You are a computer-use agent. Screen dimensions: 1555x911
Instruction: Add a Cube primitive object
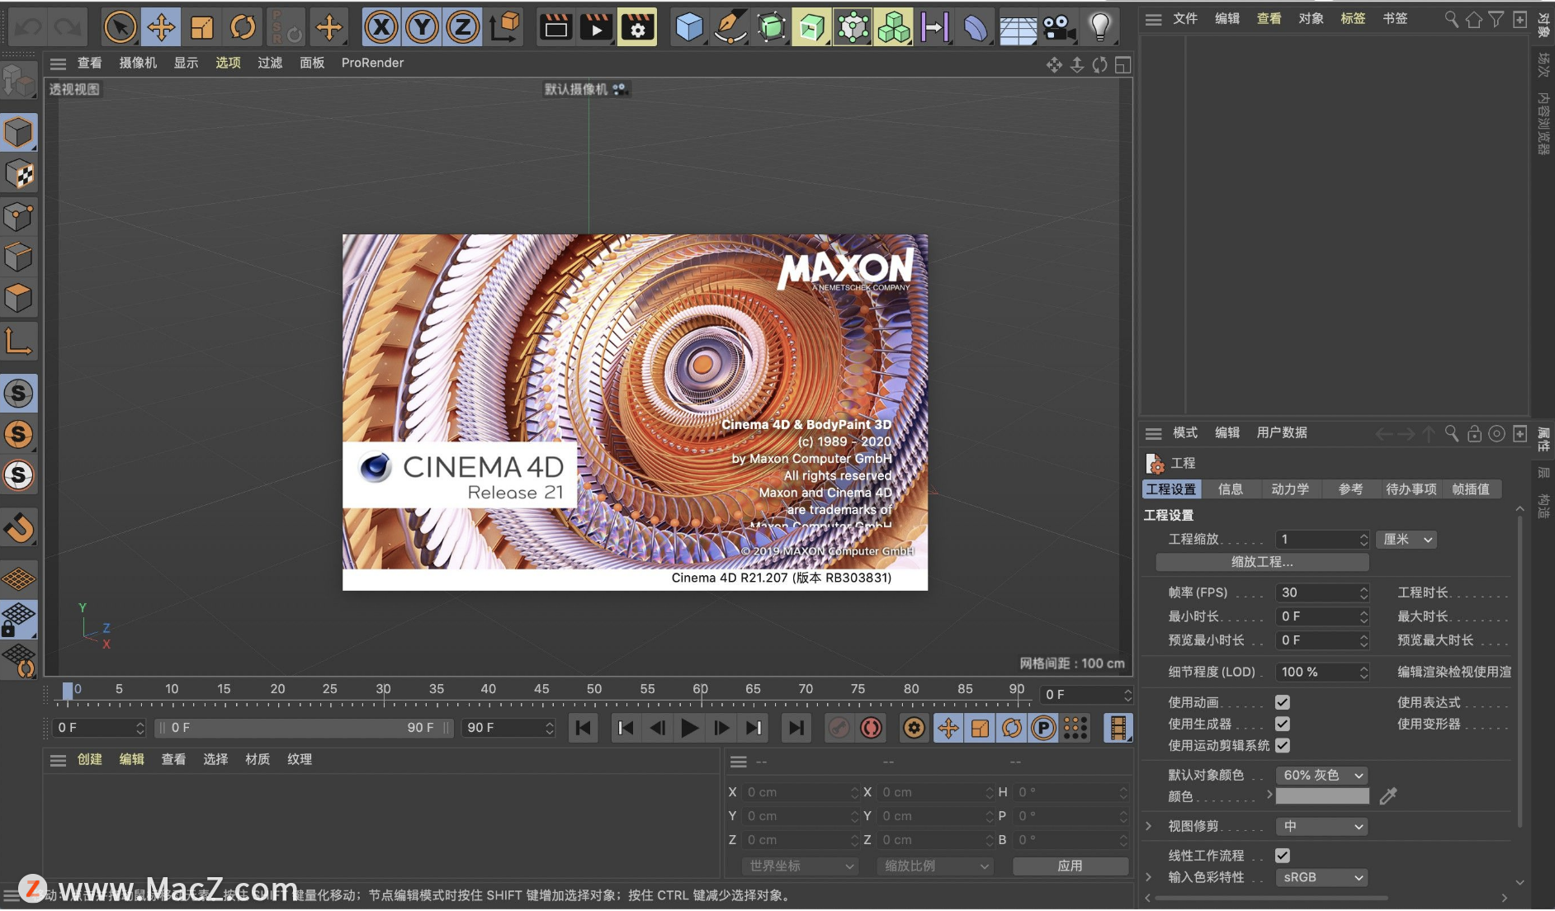(x=688, y=27)
